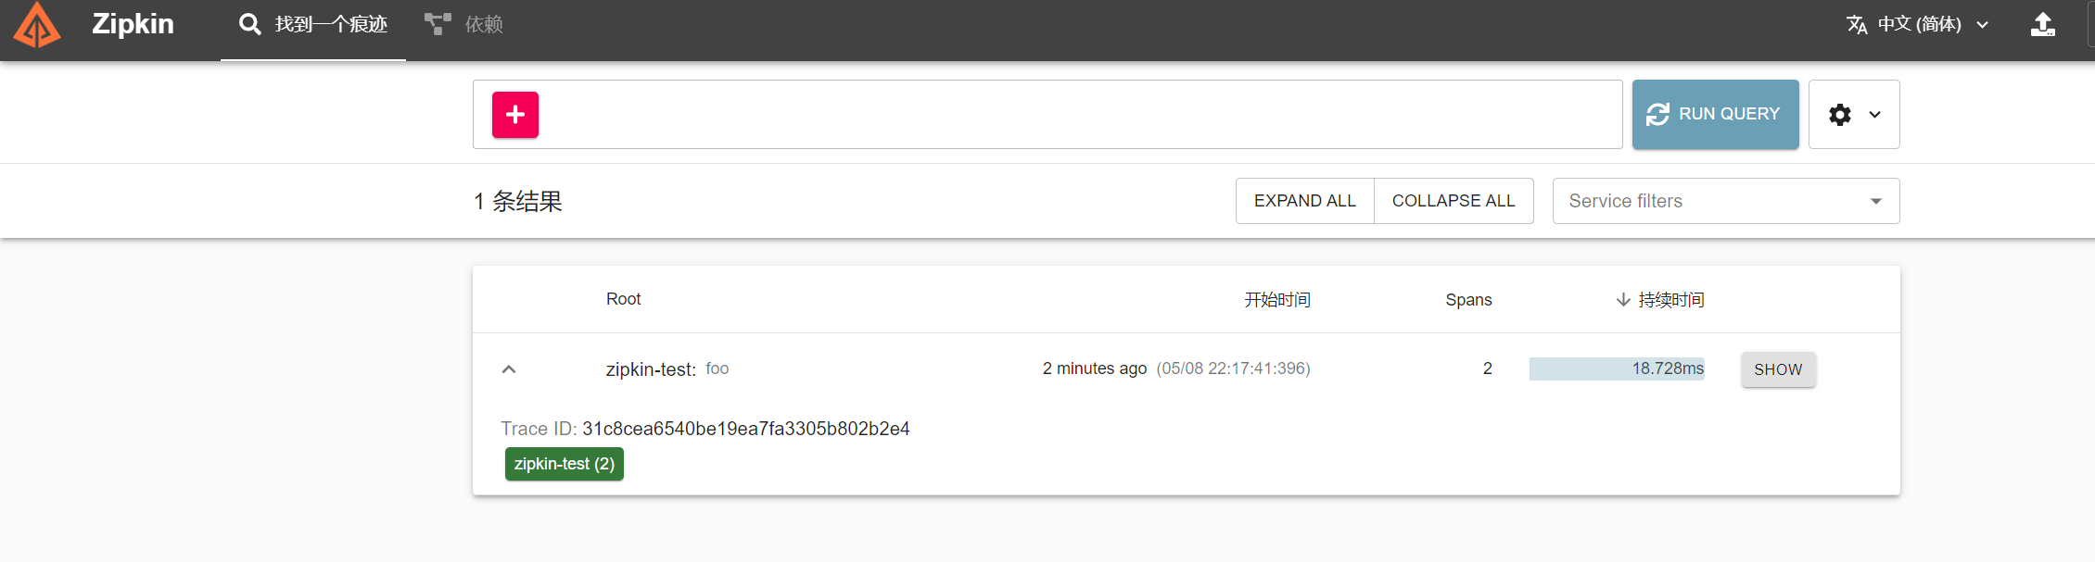Click the upload JSON icon
This screenshot has width=2095, height=562.
click(2043, 24)
